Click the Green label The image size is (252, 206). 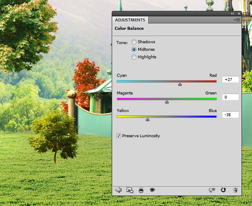211,93
